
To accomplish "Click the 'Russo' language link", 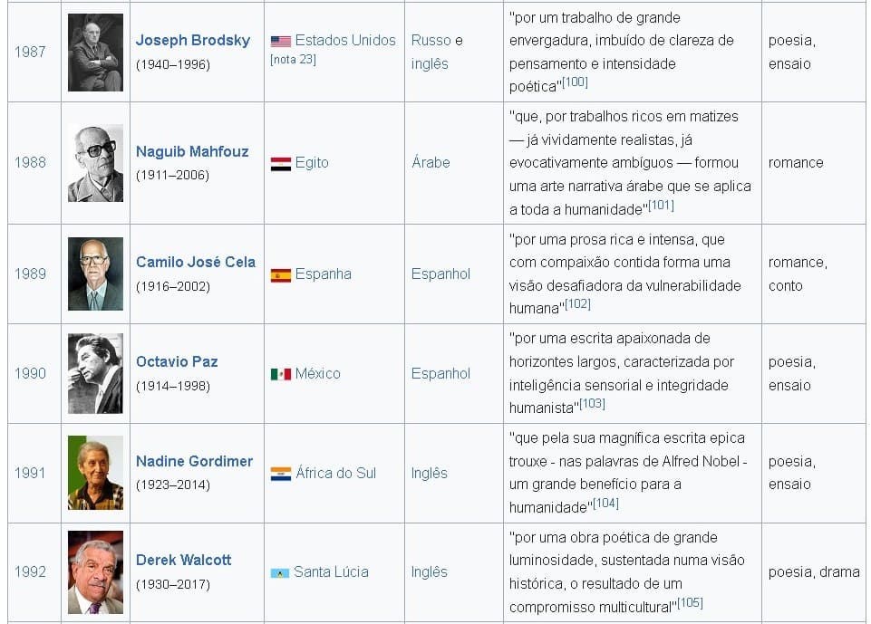I will pos(431,40).
